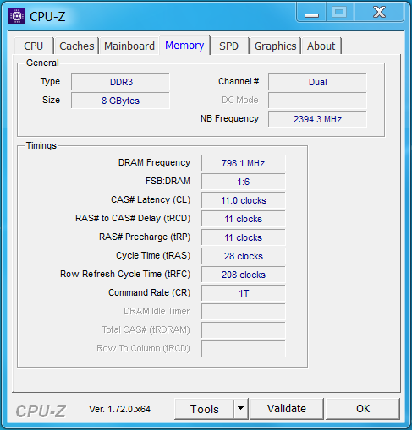Open the Caches tab
412x430 pixels.
77,46
